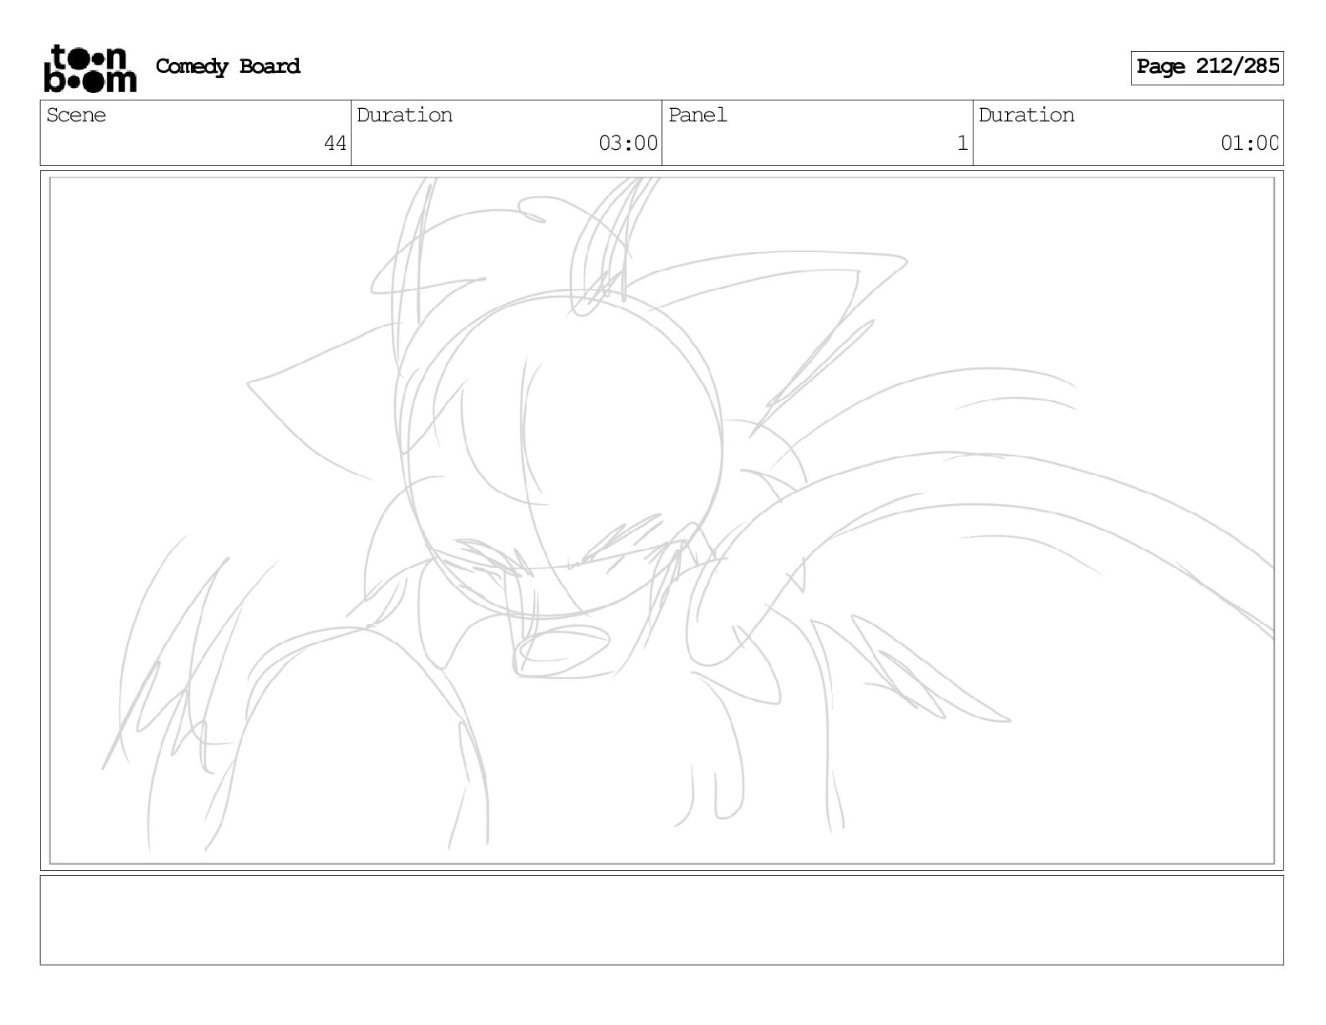Click the 'Page 212/285' page indicator
The width and height of the screenshot is (1326, 1025).
coord(1207,67)
